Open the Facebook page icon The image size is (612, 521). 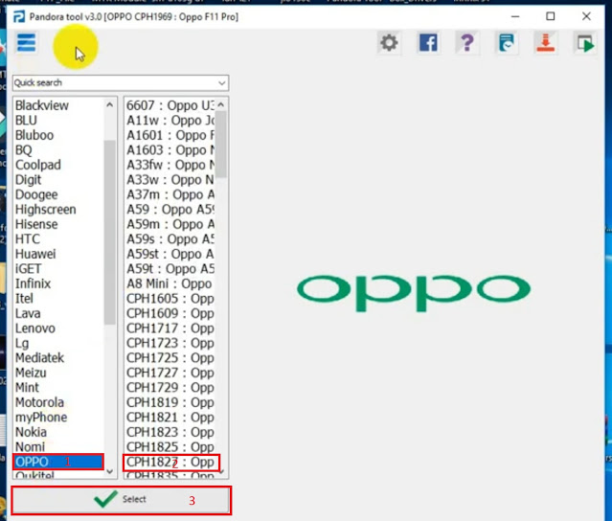click(x=428, y=42)
